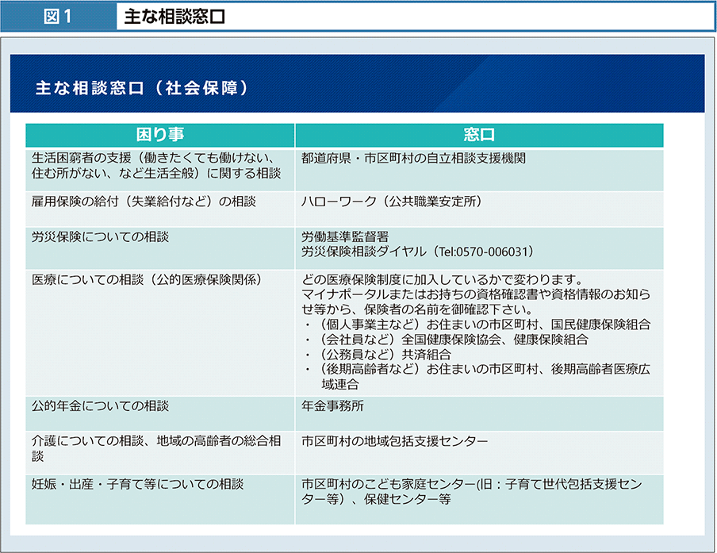The height and width of the screenshot is (553, 717).
Task: Select the '市区町村のこども家庭センター' cell
Action: [479, 499]
